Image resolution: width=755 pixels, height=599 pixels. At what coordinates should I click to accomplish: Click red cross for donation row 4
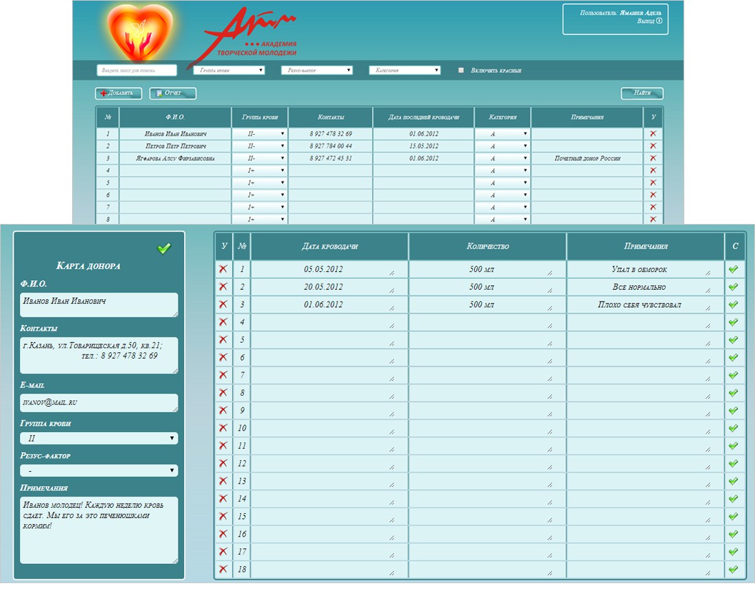pyautogui.click(x=223, y=322)
